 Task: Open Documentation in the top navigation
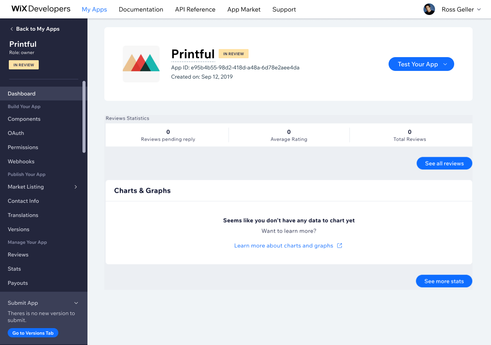(x=141, y=10)
